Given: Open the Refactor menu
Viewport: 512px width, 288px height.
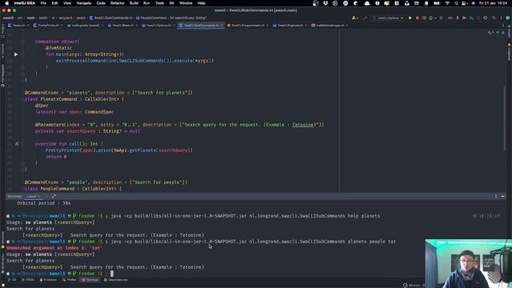Looking at the screenshot, I should coord(118,3).
